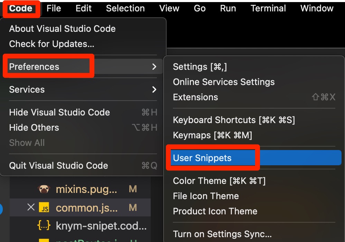Click the braces icon beside knym-snipet file
The height and width of the screenshot is (242, 345).
[x=44, y=225]
